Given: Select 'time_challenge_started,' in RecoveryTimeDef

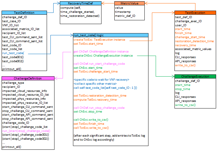Looking at the screenshot, I should [78, 12].
